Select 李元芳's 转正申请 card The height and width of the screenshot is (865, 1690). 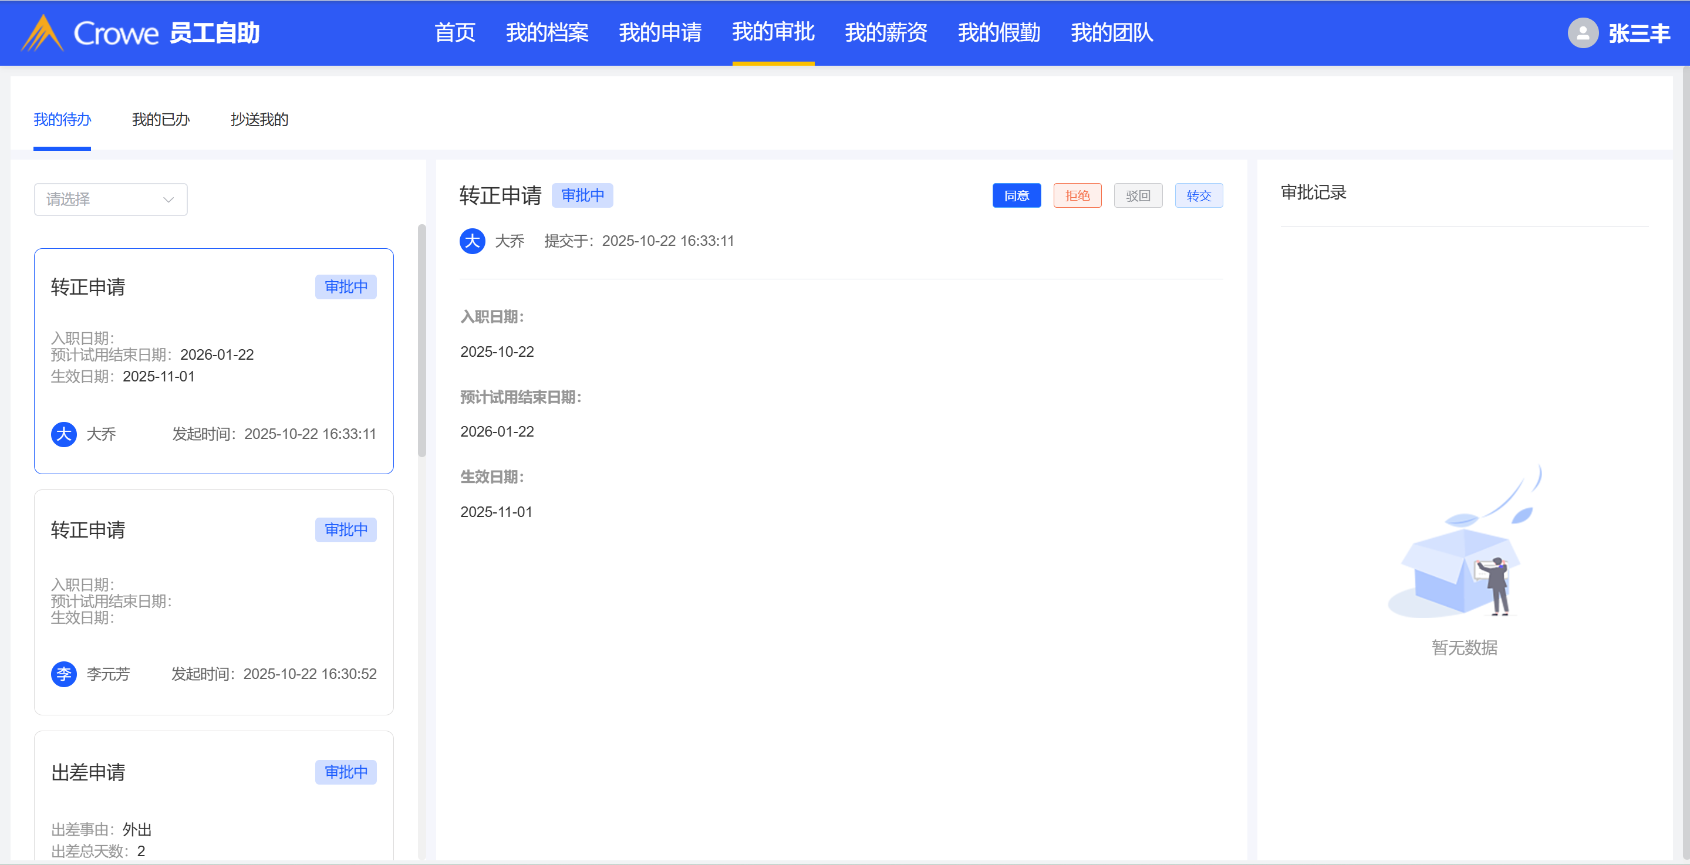213,602
